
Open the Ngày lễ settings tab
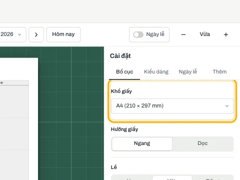tap(188, 72)
